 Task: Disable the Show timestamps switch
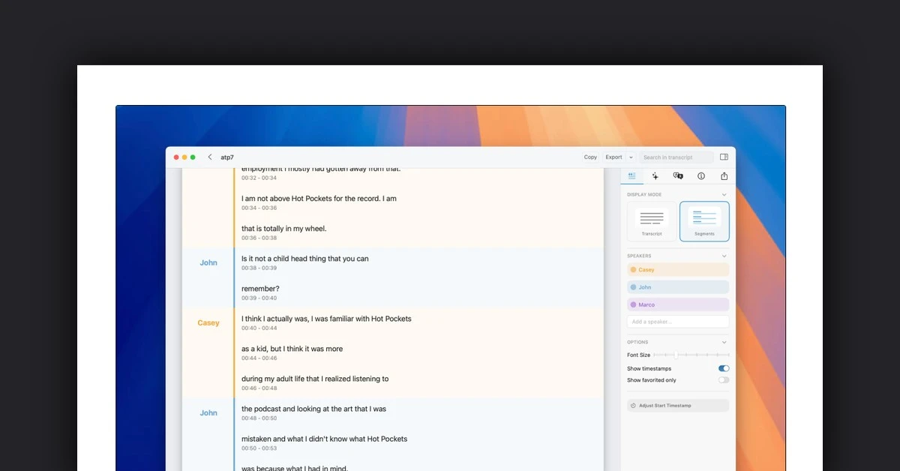point(723,368)
